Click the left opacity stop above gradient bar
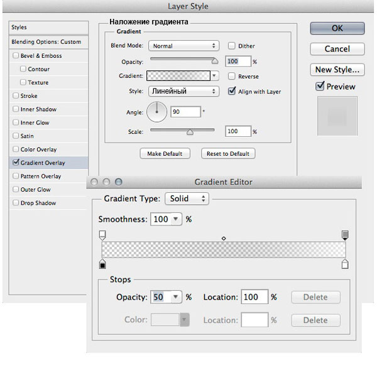 point(102,235)
